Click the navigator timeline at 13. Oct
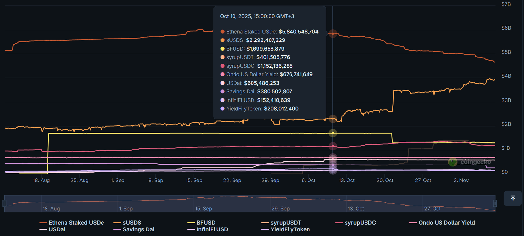The width and height of the screenshot is (524, 236). [356, 208]
